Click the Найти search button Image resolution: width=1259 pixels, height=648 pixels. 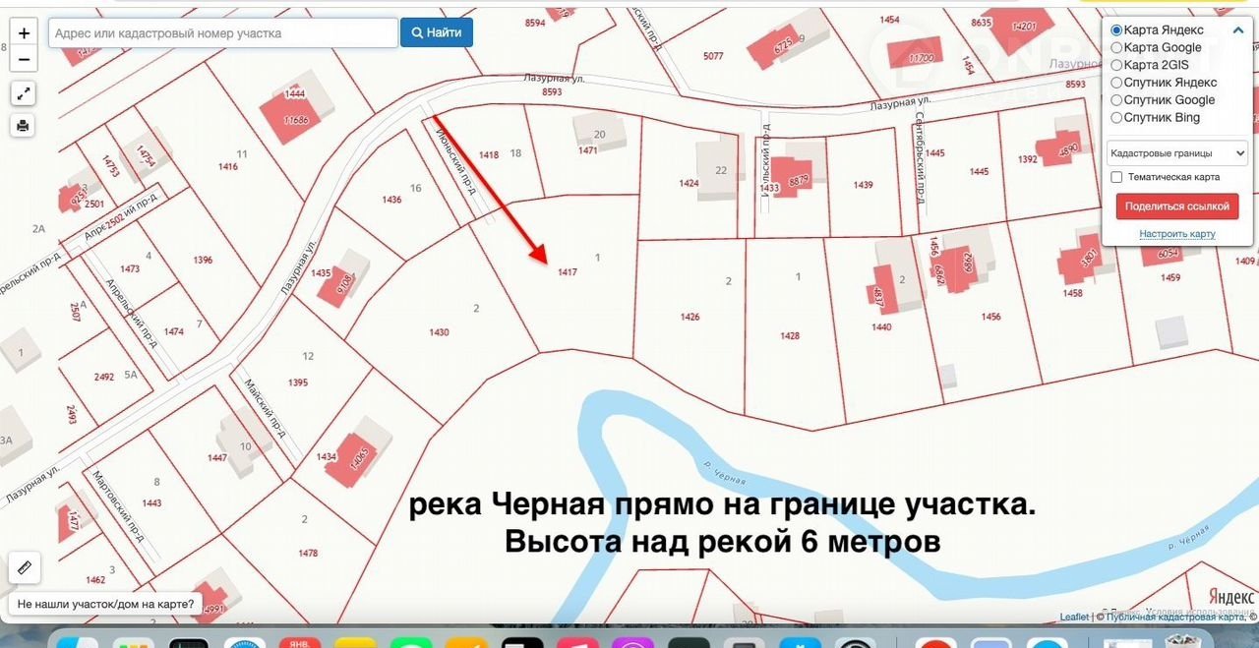[436, 32]
